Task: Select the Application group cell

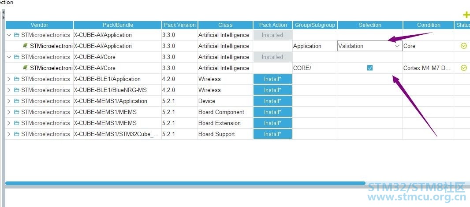Action: click(x=315, y=46)
